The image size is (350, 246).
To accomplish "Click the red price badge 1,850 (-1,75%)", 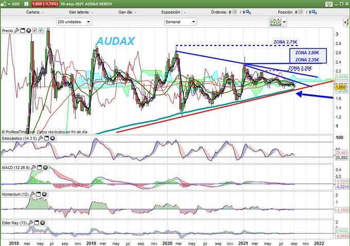I will (45, 4).
